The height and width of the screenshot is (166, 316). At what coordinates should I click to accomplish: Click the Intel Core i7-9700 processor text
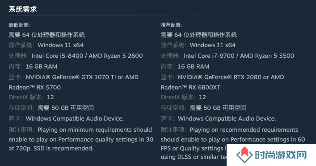click(x=209, y=56)
